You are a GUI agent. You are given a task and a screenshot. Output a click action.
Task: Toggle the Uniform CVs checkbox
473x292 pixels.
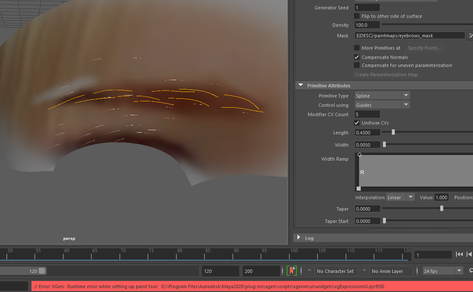(x=357, y=123)
